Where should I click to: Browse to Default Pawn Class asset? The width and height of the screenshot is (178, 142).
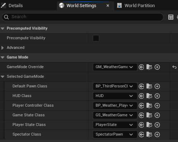pos(149,86)
